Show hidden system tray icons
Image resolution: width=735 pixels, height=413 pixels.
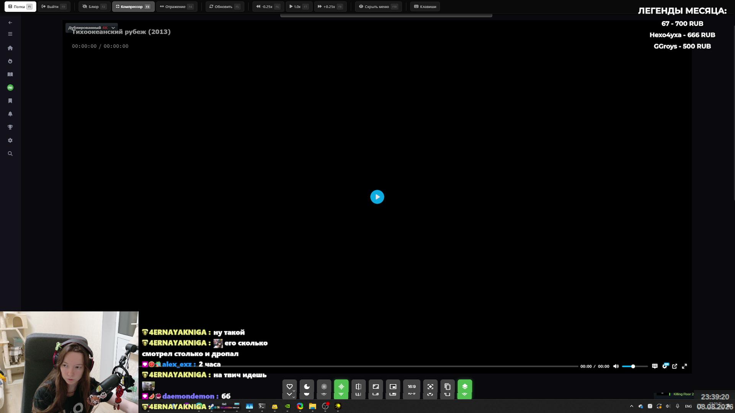coord(632,406)
